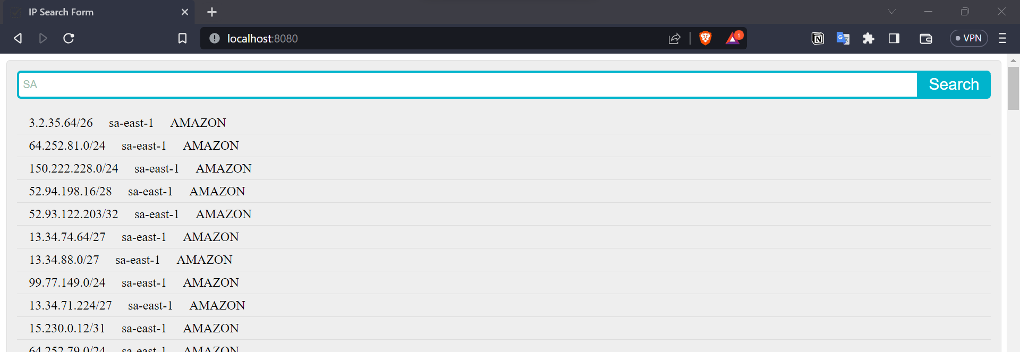Click the SA search input field
The image size is (1020, 352).
[467, 84]
